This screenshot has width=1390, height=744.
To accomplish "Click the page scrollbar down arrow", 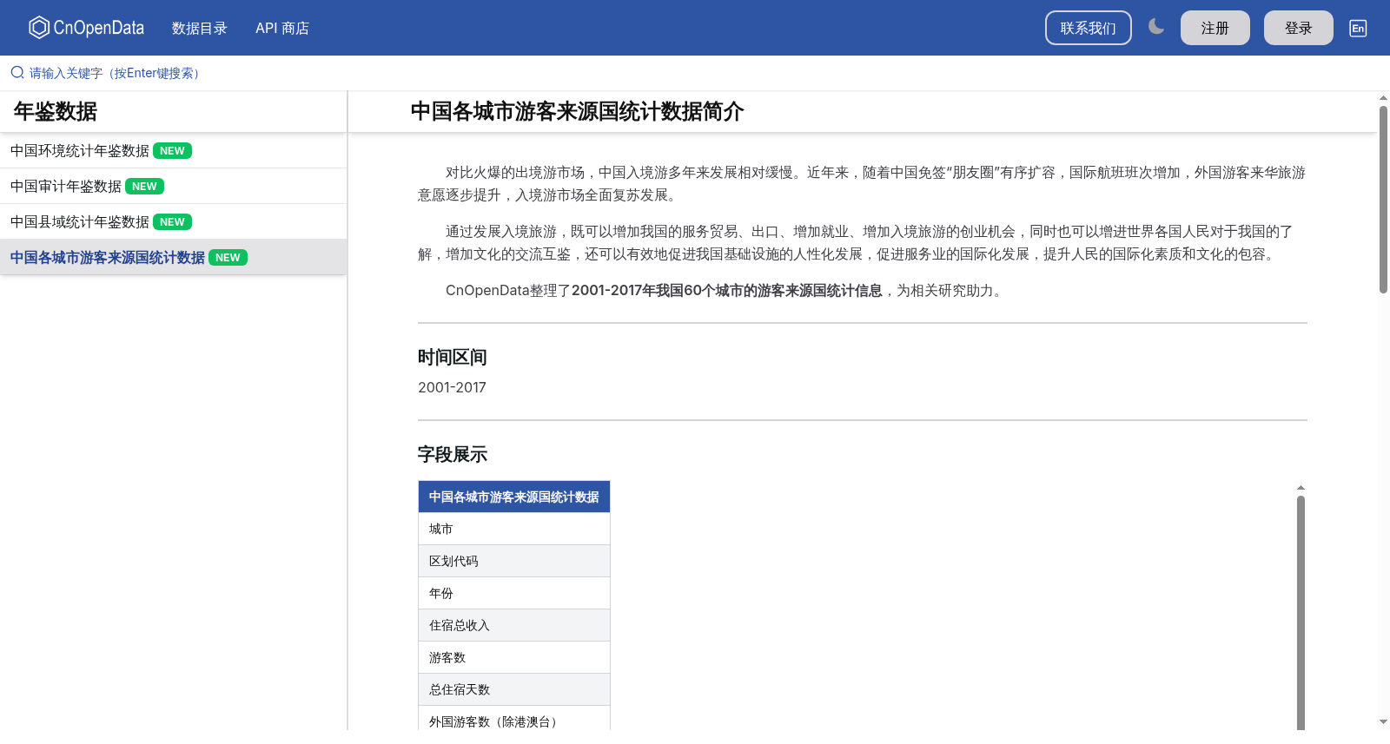I will (x=1383, y=721).
